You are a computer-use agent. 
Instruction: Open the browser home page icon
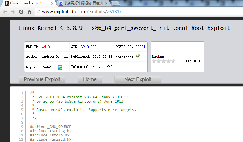(x=29, y=12)
